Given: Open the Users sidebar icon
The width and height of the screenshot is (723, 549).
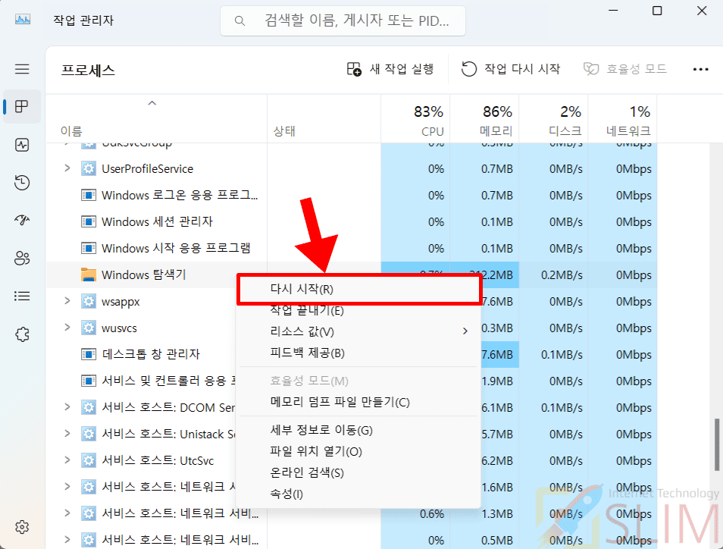Looking at the screenshot, I should [22, 258].
